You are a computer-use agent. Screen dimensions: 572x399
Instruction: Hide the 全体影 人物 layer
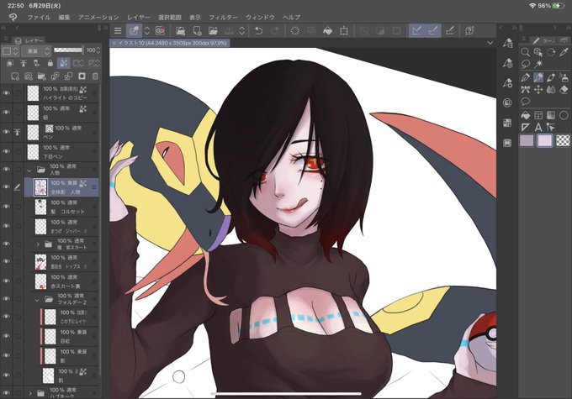pyautogui.click(x=6, y=187)
